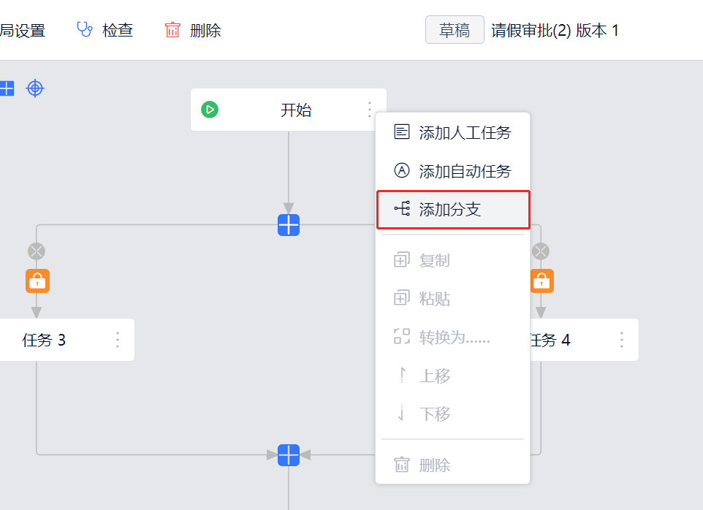Click the orange lock above Task 3
Image resolution: width=703 pixels, height=510 pixels.
click(x=37, y=281)
